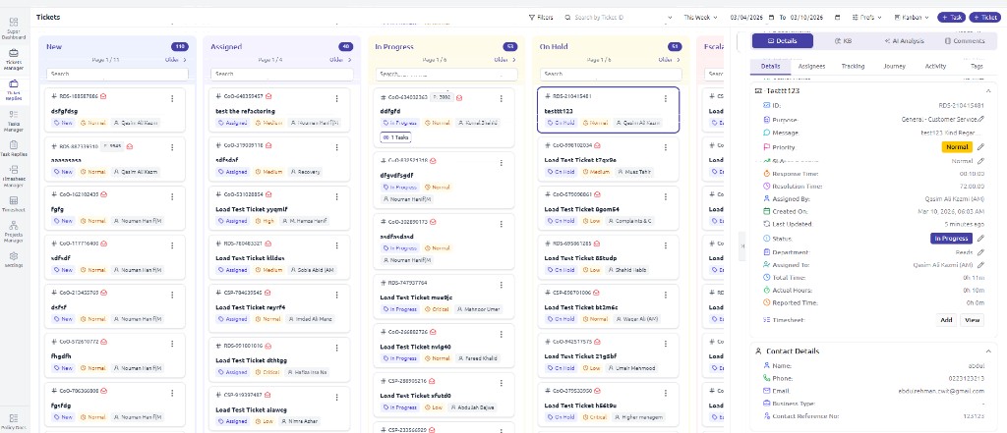Open three-dot menu on dsfgfdsg ticket
Image resolution: width=1007 pixels, height=433 pixels.
(173, 97)
